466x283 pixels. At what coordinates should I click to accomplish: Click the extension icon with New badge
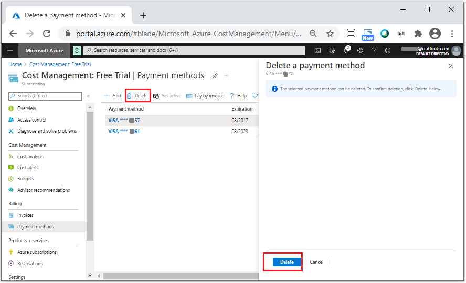pyautogui.click(x=368, y=35)
